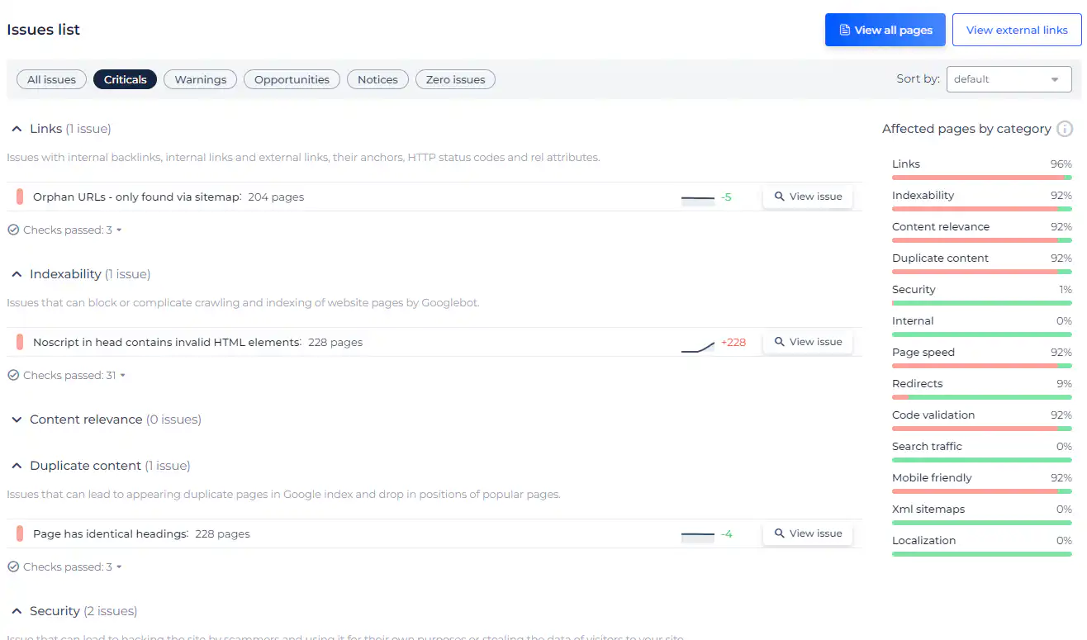The image size is (1087, 640).
Task: Click the red severity marker for identical headings
Action: 20,534
